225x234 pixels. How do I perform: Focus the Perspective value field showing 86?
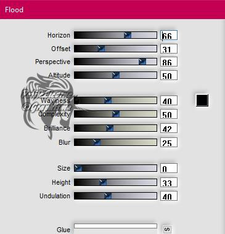[x=169, y=62]
